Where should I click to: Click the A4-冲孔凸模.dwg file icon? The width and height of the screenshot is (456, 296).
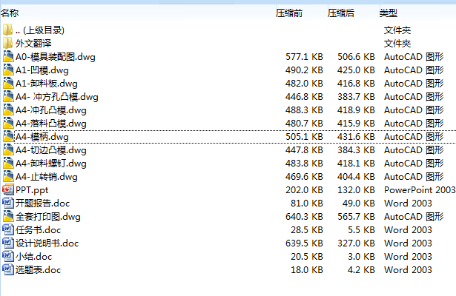point(8,110)
